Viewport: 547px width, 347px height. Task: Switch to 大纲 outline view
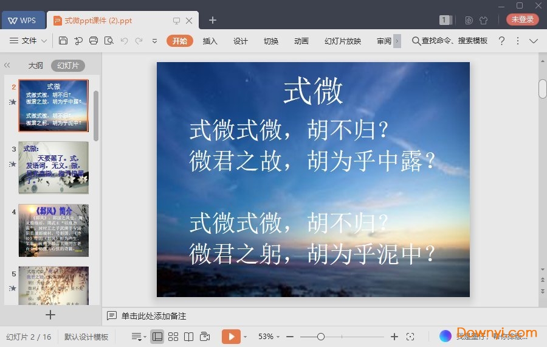click(x=35, y=65)
